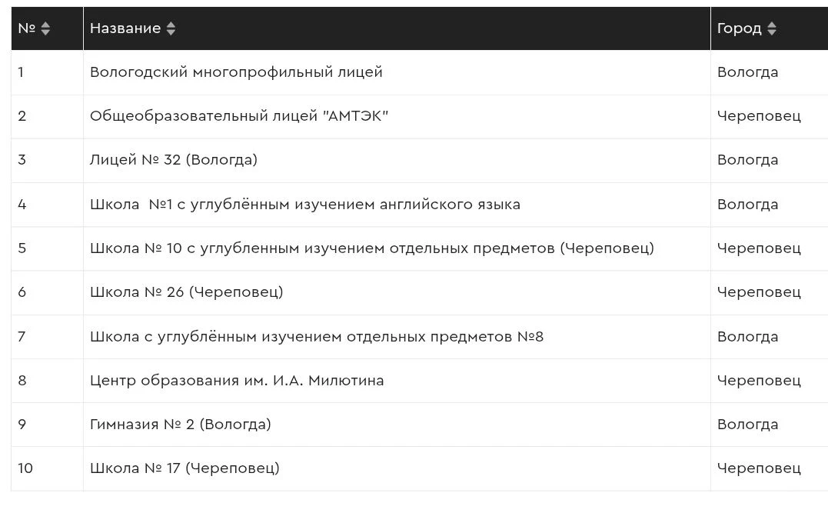Click Школа № 17 (Череповец) entry

pos(185,468)
